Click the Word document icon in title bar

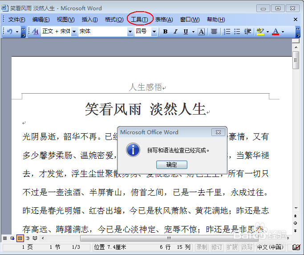click(4, 8)
